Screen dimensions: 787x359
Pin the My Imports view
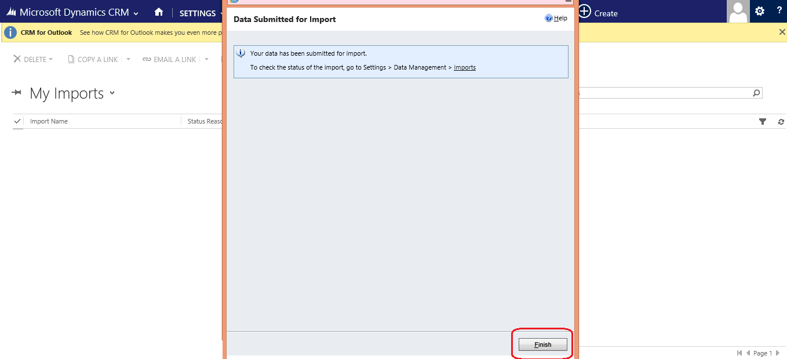[16, 93]
